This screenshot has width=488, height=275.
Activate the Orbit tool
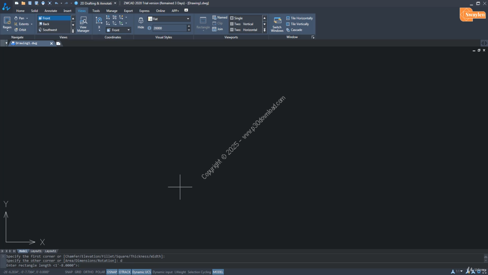pyautogui.click(x=20, y=30)
